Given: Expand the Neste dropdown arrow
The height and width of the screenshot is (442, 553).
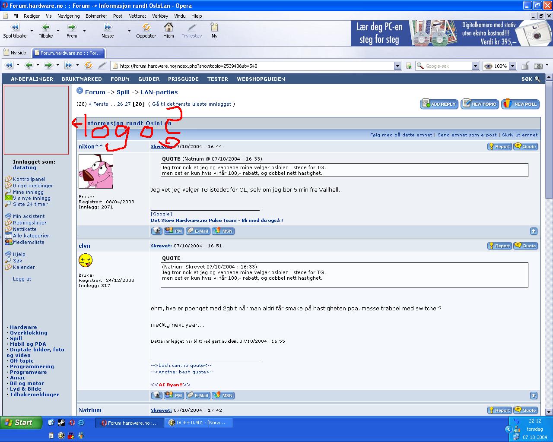Looking at the screenshot, I should point(129,31).
